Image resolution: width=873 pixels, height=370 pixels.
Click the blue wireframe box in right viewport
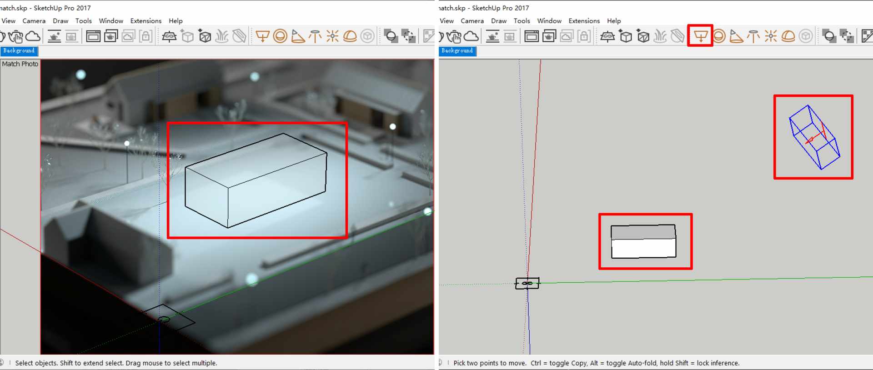pos(814,137)
